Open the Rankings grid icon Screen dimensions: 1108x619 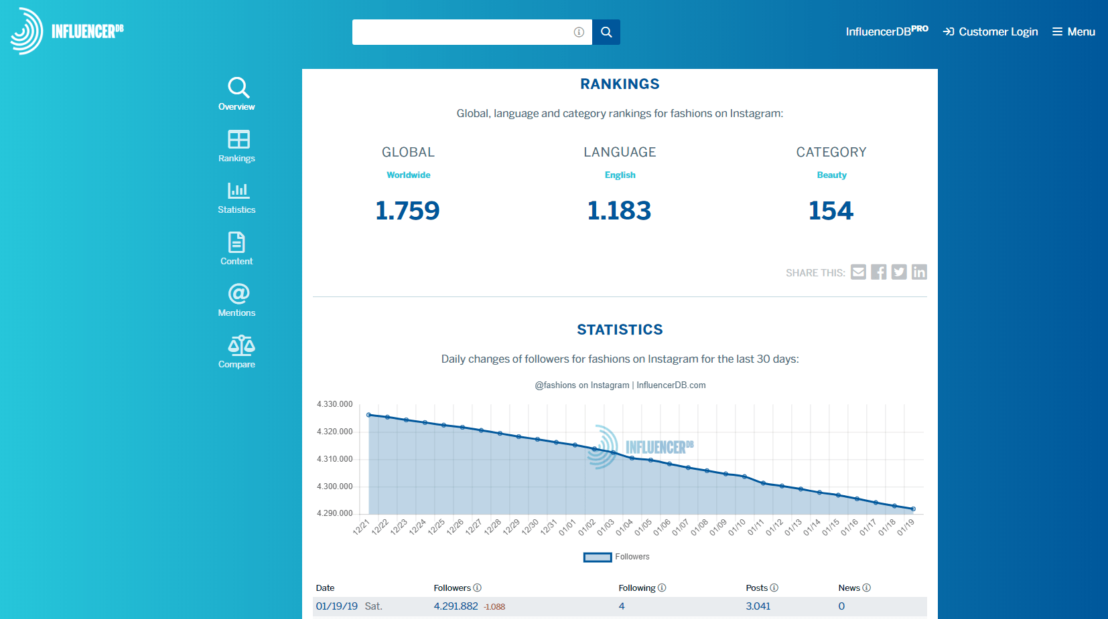point(238,139)
